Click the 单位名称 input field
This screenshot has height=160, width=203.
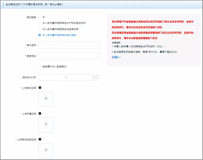69,45
